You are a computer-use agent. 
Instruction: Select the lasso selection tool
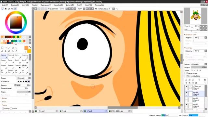click(x=6, y=48)
